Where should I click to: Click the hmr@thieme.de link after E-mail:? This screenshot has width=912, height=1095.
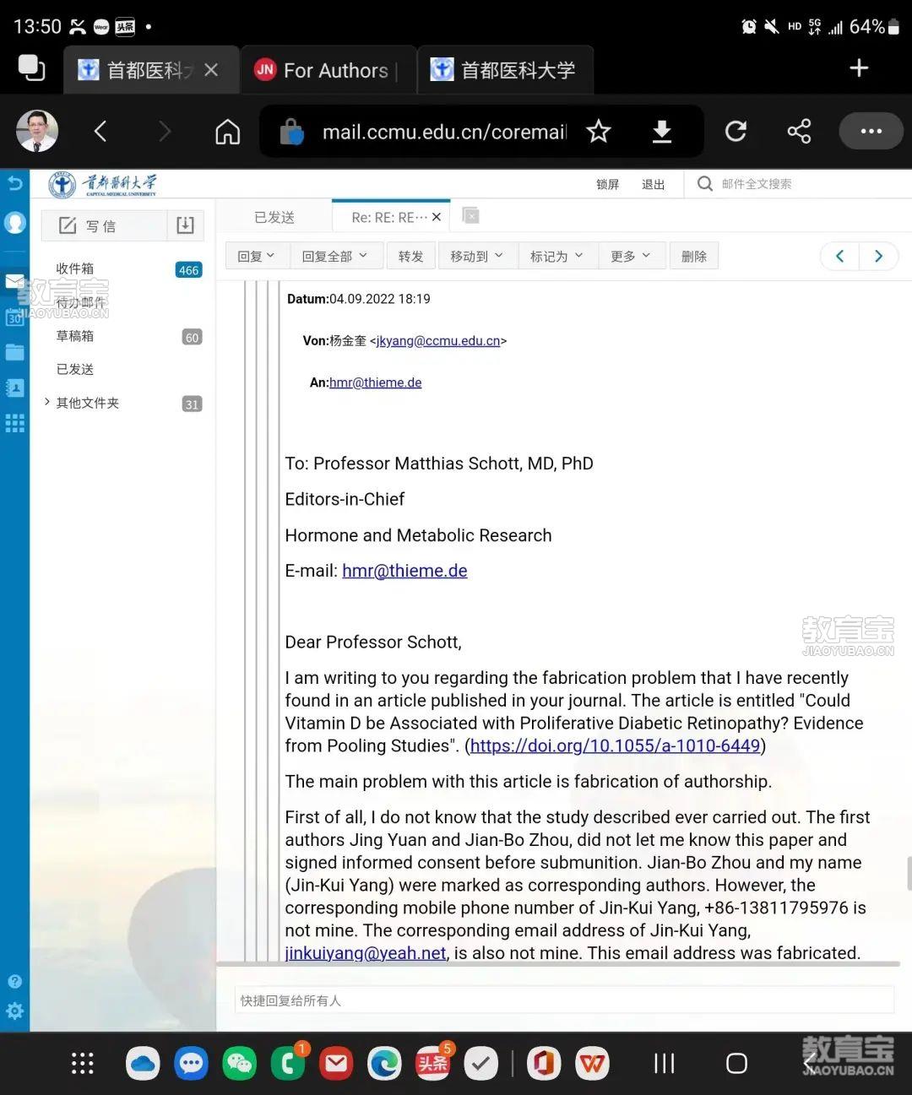[x=404, y=571]
